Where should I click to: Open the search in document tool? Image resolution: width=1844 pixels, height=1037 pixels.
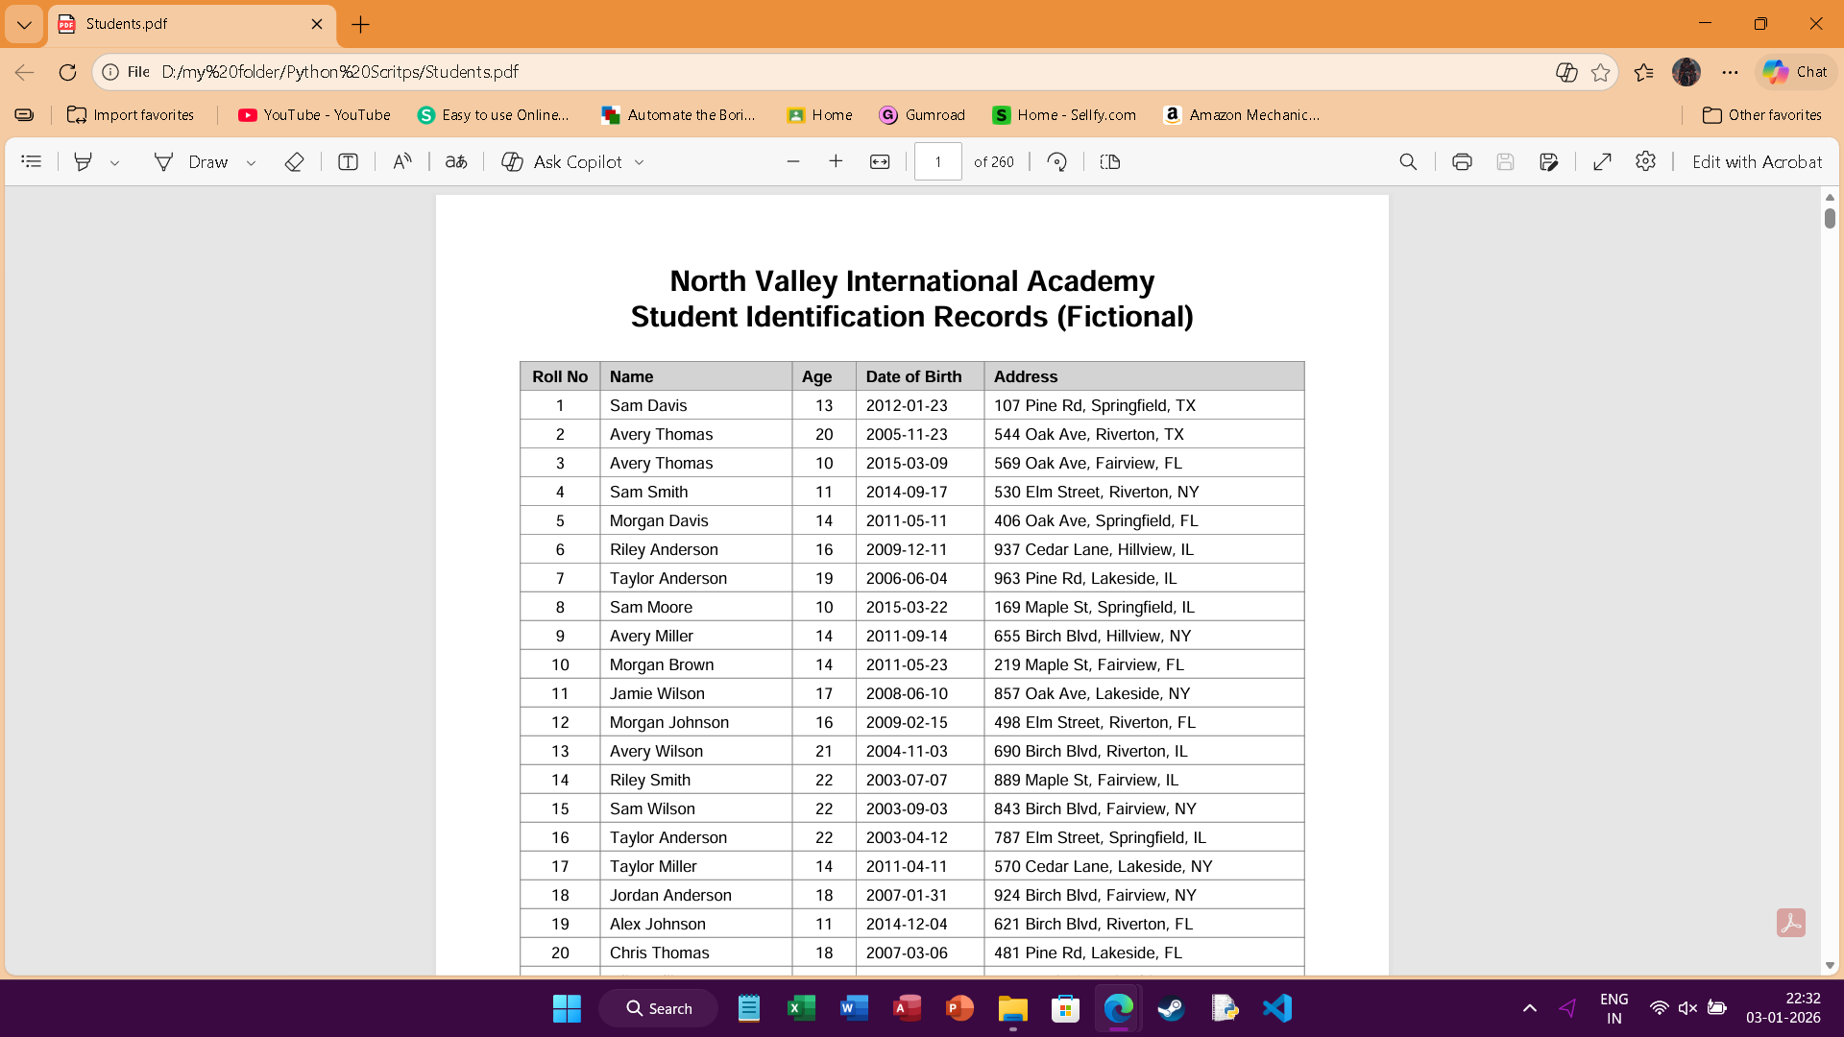coord(1408,161)
